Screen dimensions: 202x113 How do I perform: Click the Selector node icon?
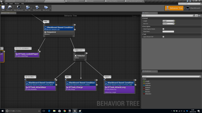pos(75,56)
